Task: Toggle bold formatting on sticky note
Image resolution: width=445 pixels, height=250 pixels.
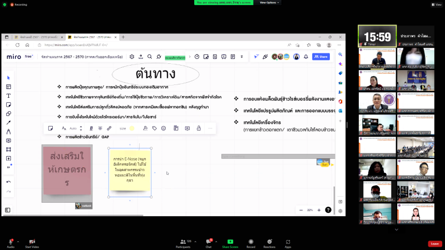Action: (x=91, y=128)
